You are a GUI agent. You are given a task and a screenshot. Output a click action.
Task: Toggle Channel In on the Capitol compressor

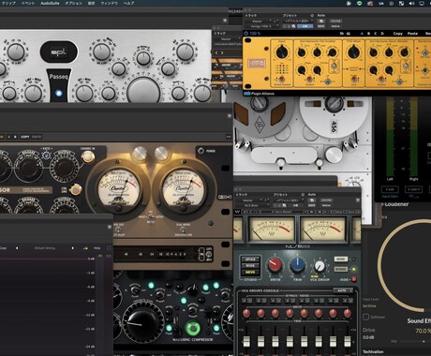[x=87, y=157]
